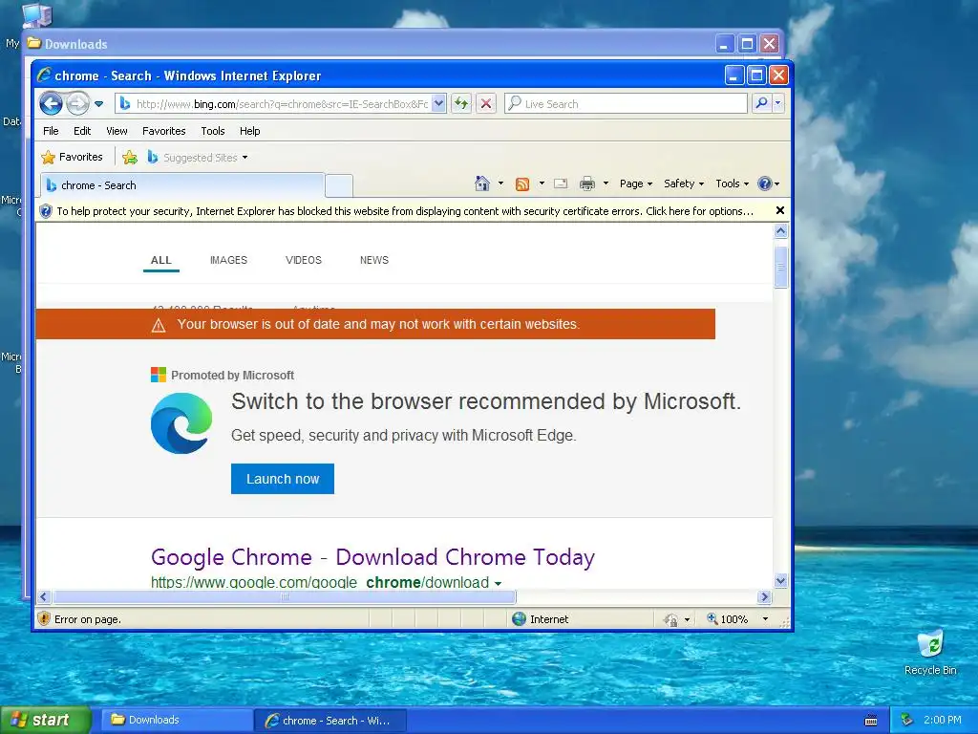Select the 'chrome - Search' browser tab
The width and height of the screenshot is (978, 734).
(x=182, y=185)
